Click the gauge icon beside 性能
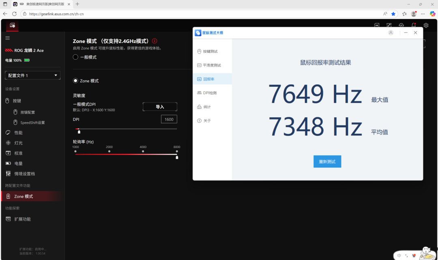This screenshot has width=438, height=260. (x=8, y=133)
